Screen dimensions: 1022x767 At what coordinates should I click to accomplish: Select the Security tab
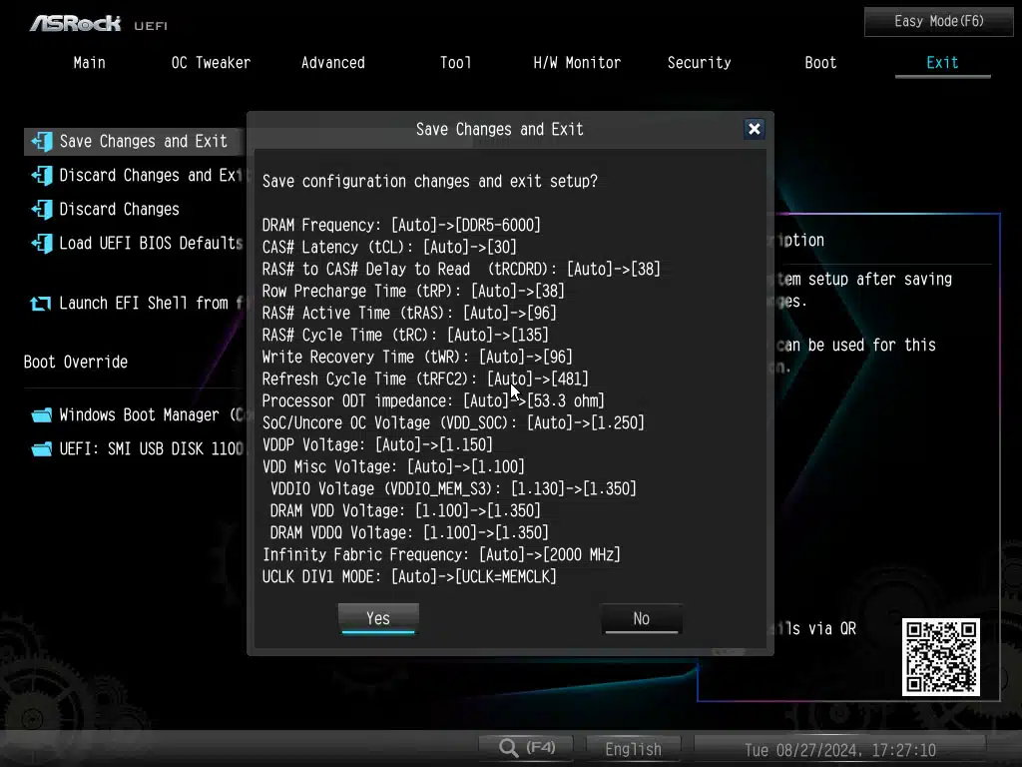point(699,62)
